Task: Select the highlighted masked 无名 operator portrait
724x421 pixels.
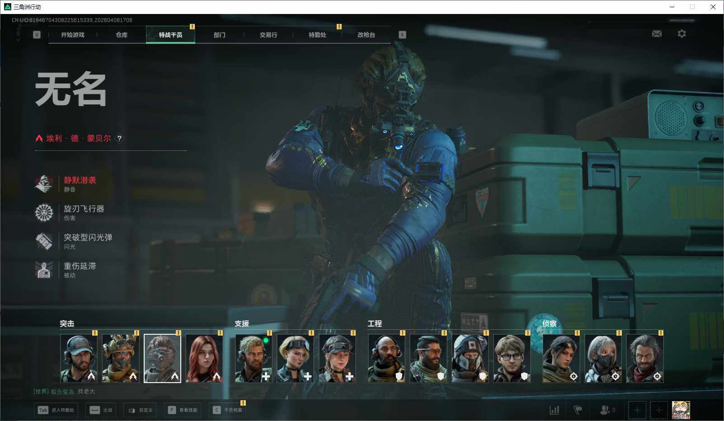Action: 162,359
